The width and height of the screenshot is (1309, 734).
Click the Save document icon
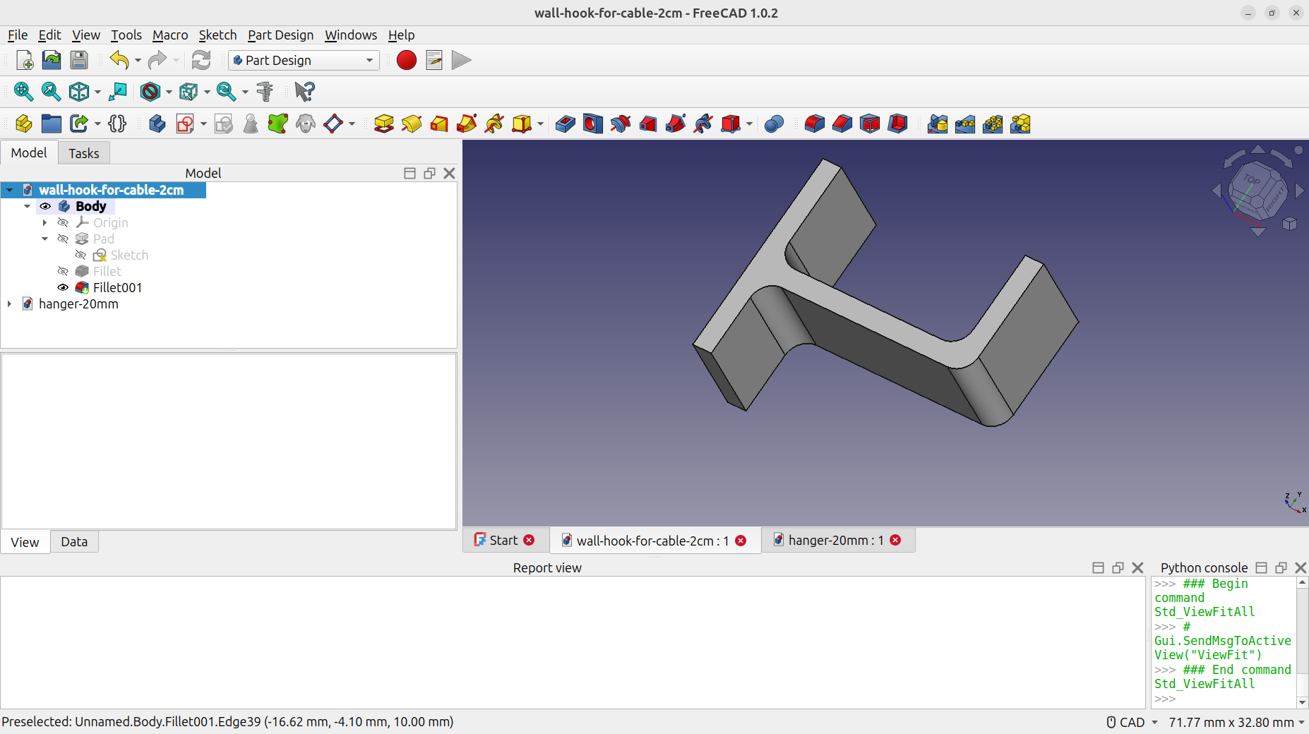[x=79, y=61]
